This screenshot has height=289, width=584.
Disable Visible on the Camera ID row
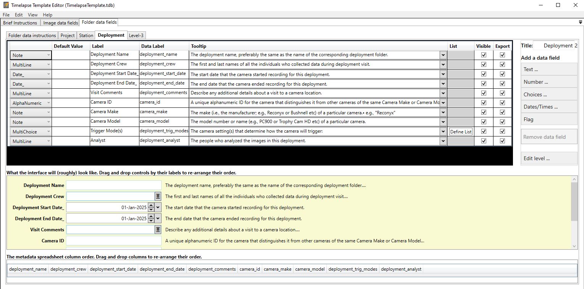pos(484,102)
